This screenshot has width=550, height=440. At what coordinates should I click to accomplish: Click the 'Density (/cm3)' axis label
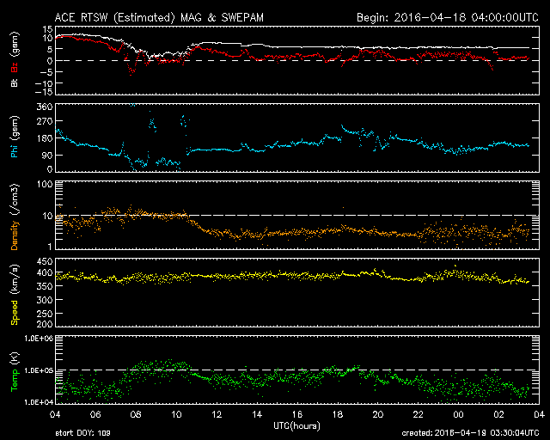[15, 217]
